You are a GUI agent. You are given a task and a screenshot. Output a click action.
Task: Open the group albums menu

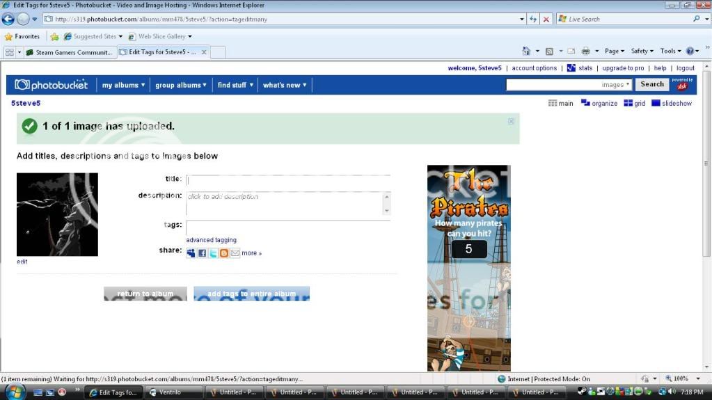180,85
